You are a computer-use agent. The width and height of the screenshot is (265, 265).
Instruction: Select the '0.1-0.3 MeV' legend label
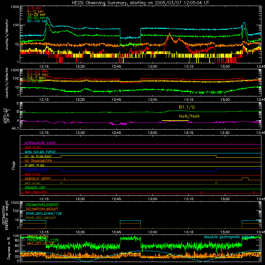(x=38, y=72)
